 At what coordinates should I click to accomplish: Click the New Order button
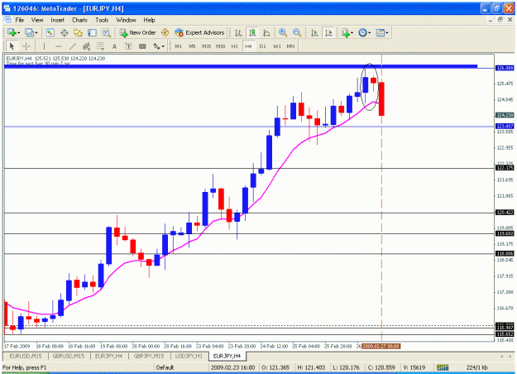138,32
